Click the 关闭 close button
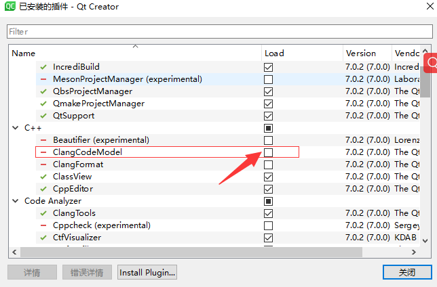 tap(407, 272)
